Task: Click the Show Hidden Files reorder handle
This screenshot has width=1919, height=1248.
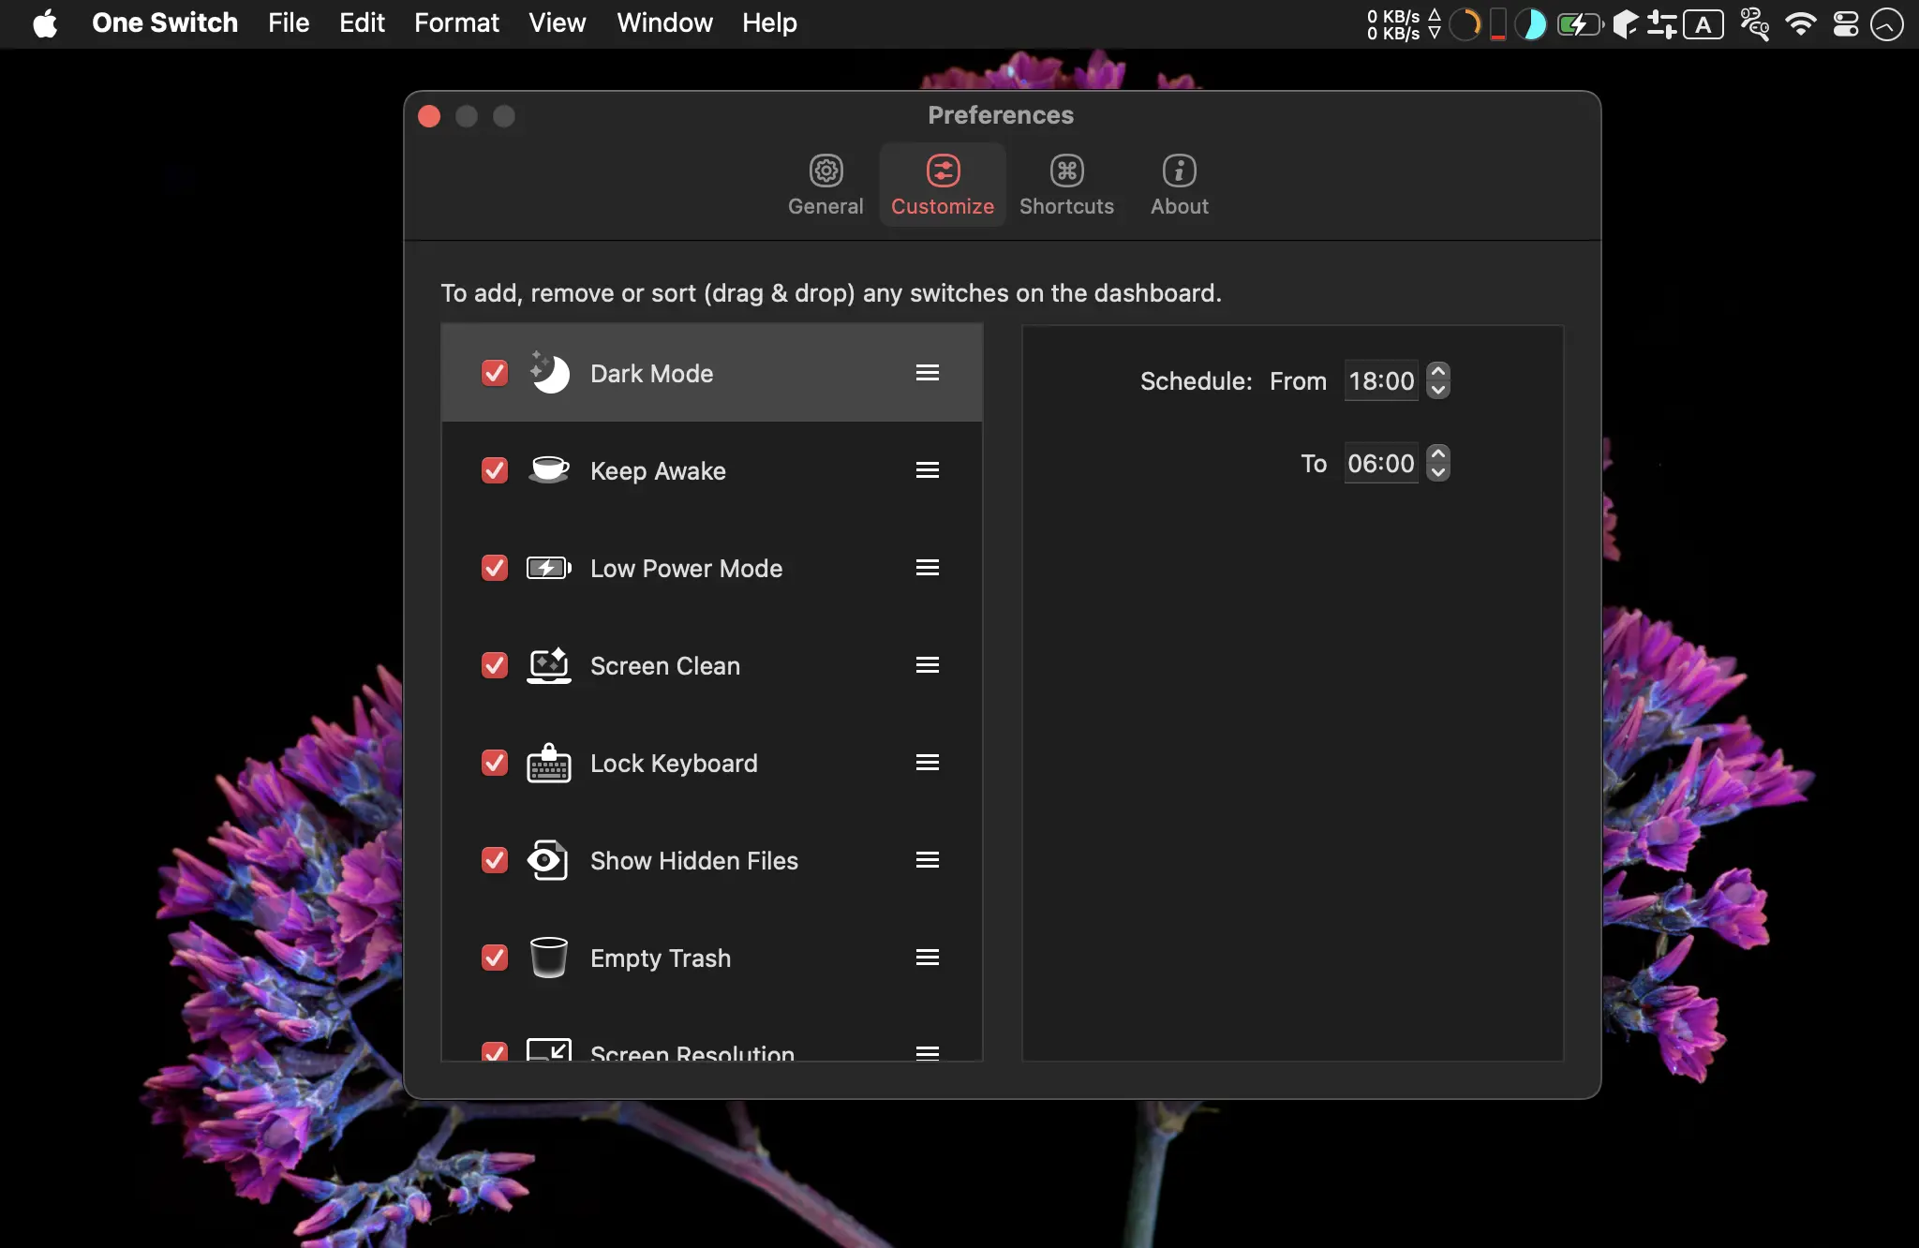Action: (x=928, y=860)
